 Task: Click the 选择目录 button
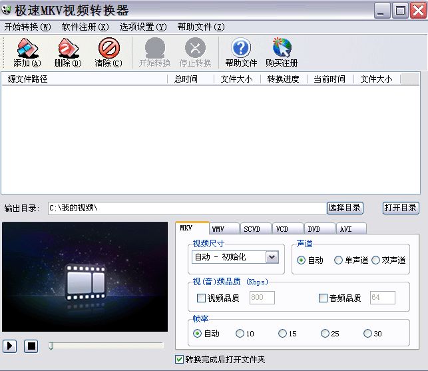pos(345,208)
